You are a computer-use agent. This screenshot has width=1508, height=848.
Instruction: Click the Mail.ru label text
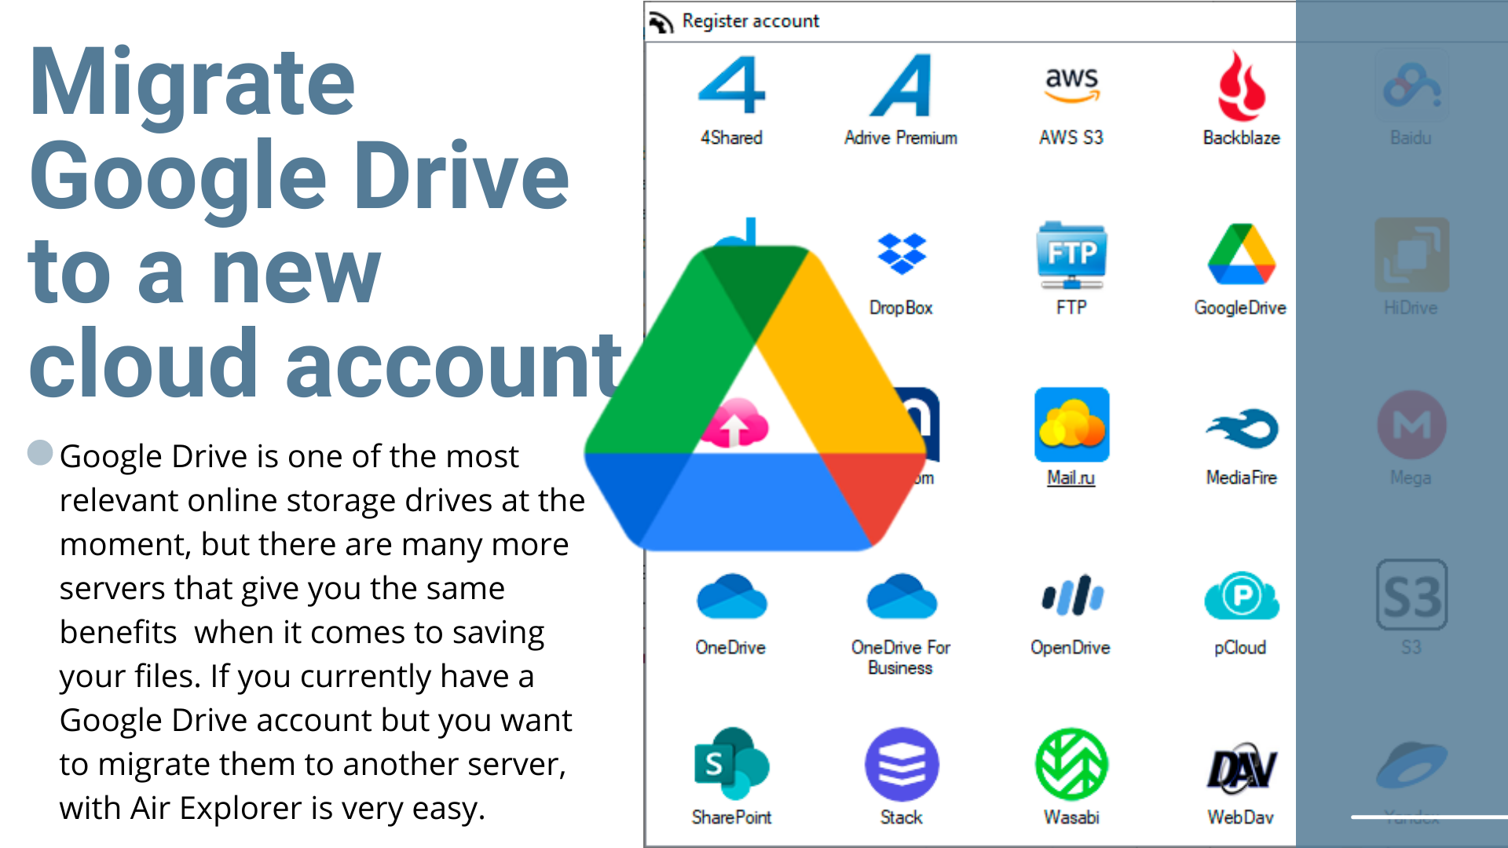click(x=1071, y=477)
